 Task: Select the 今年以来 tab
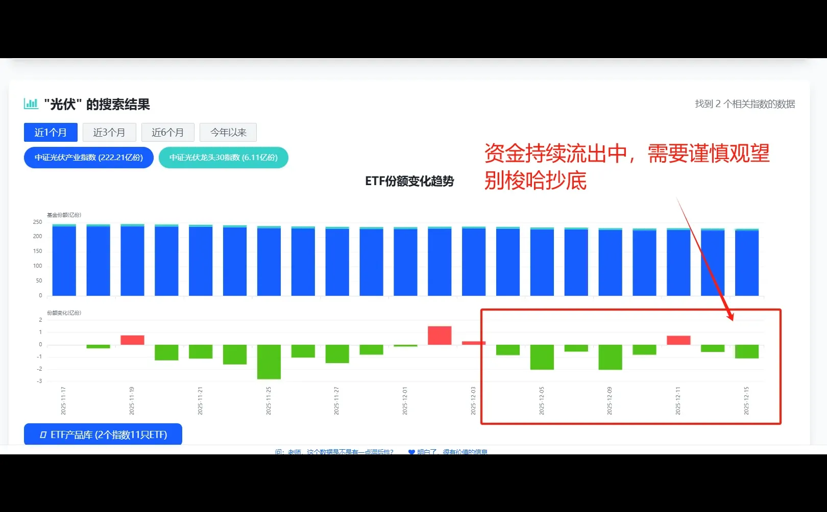pyautogui.click(x=228, y=133)
